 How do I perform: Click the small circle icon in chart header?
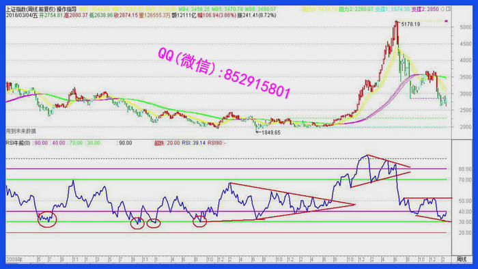(442, 9)
